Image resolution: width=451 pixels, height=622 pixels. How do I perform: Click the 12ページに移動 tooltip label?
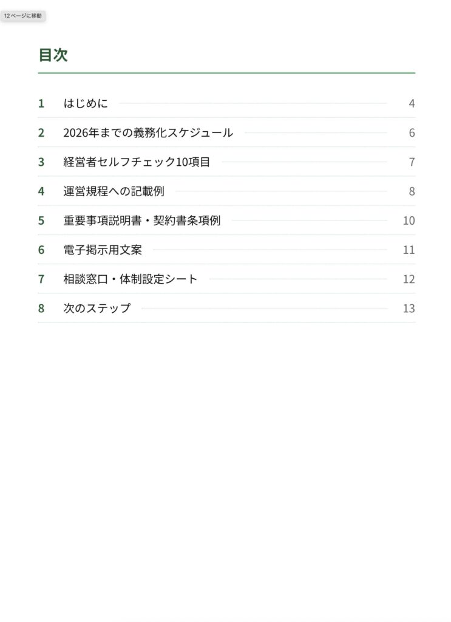(22, 16)
